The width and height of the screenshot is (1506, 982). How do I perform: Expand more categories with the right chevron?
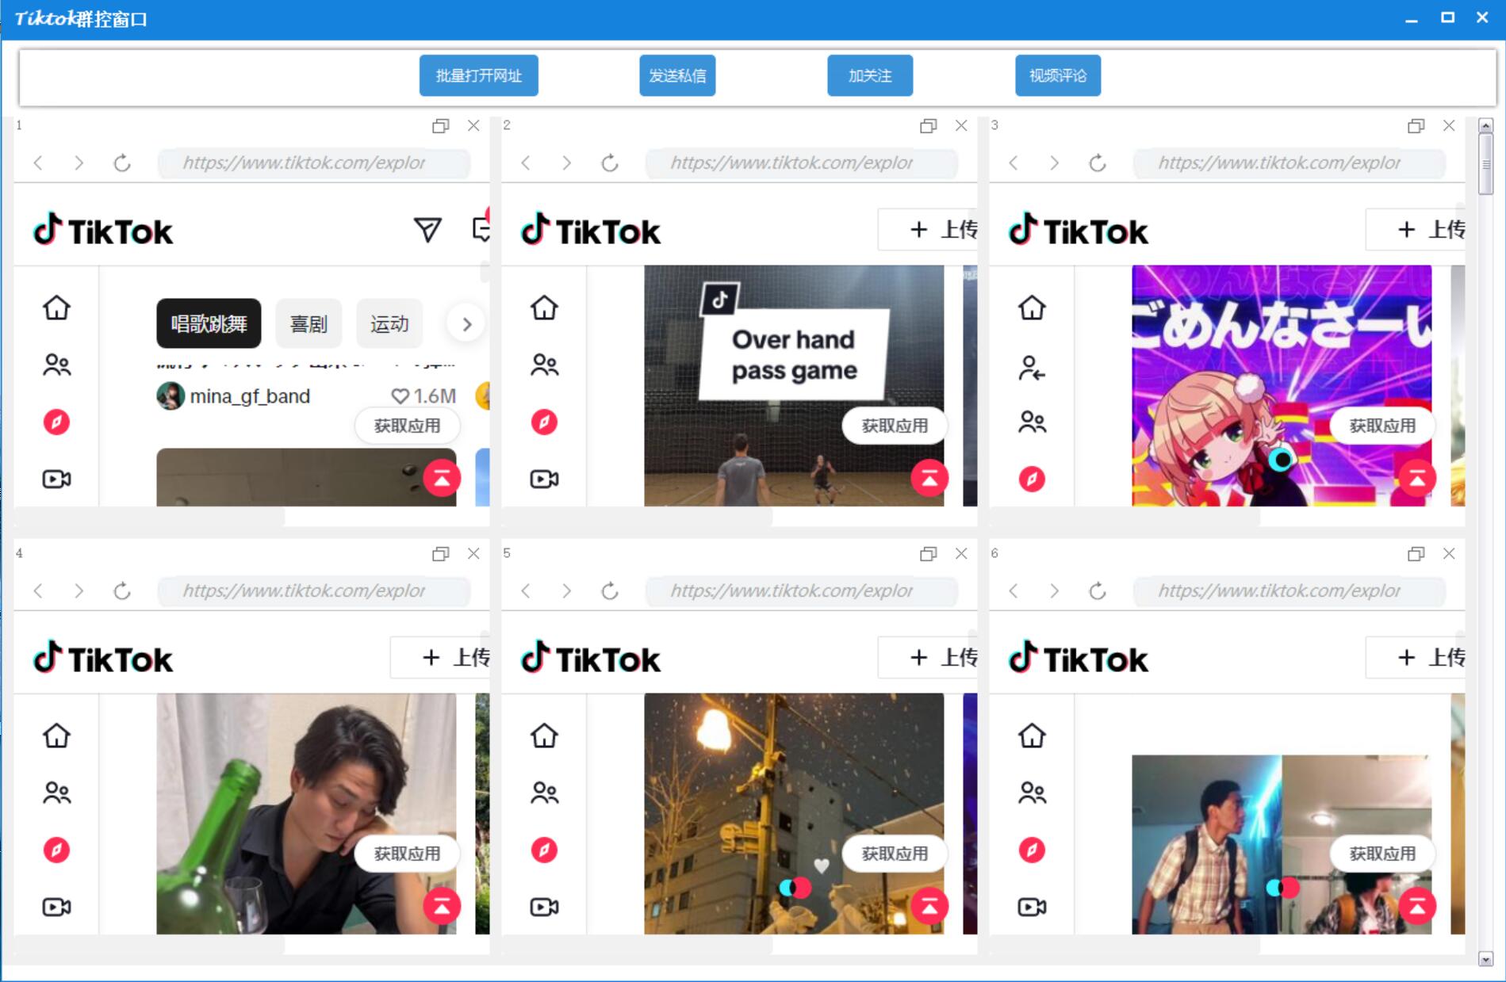click(466, 323)
